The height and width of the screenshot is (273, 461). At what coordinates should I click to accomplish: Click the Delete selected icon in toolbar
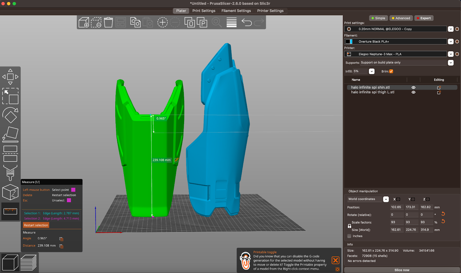[x=96, y=22]
